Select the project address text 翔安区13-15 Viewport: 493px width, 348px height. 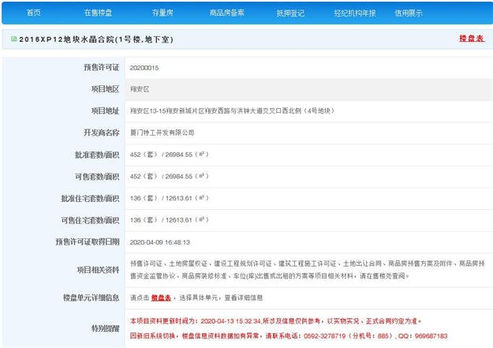click(x=232, y=110)
